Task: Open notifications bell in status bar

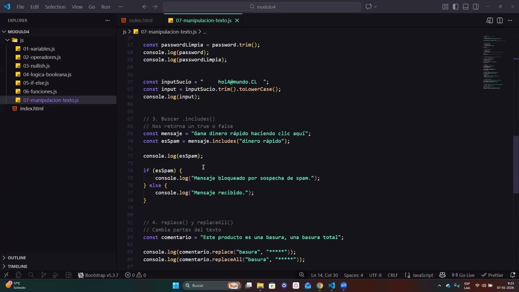Action: pyautogui.click(x=513, y=275)
